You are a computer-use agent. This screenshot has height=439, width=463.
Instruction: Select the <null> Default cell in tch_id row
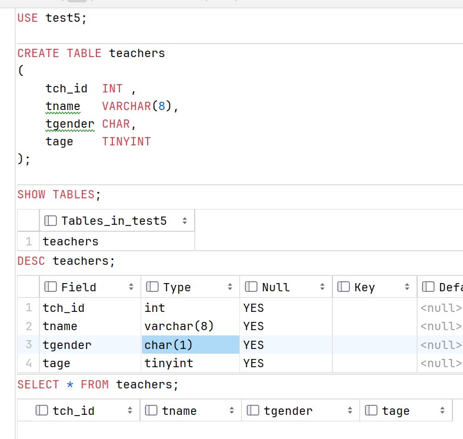pos(441,308)
